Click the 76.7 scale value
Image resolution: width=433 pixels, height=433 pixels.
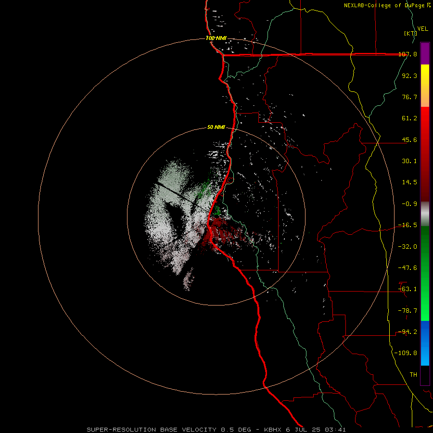click(409, 97)
